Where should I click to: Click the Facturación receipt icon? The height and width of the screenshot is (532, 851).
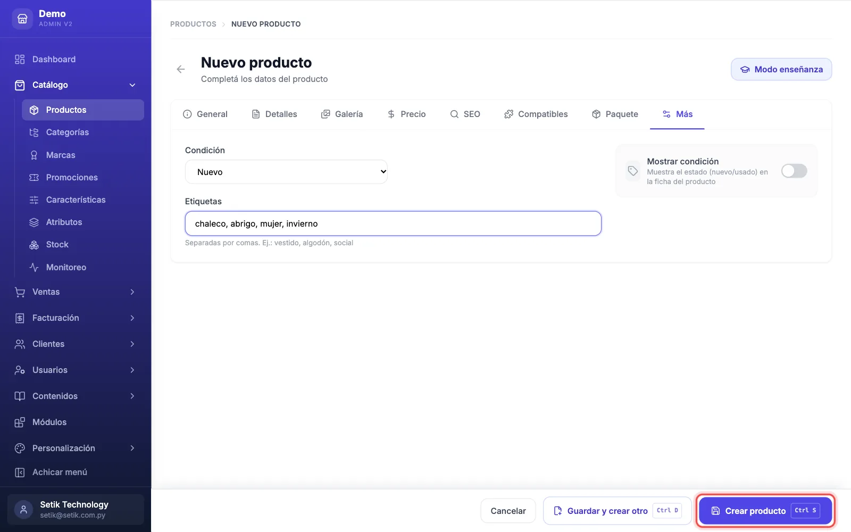click(x=20, y=318)
